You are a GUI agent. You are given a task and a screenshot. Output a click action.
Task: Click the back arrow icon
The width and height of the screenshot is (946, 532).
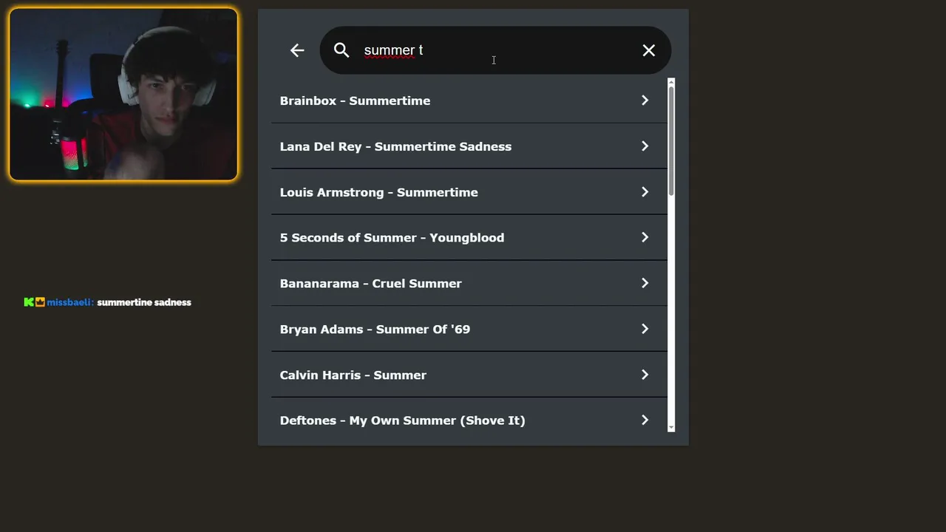tap(297, 50)
